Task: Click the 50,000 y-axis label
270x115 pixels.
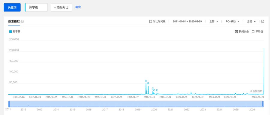Action: [x=13, y=82]
